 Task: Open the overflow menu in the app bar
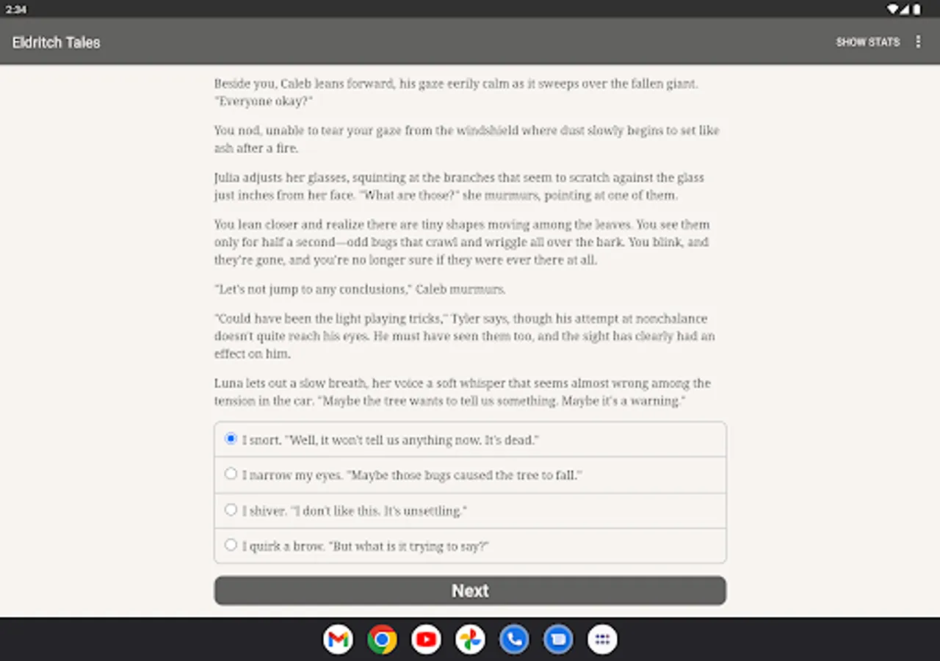tap(918, 42)
